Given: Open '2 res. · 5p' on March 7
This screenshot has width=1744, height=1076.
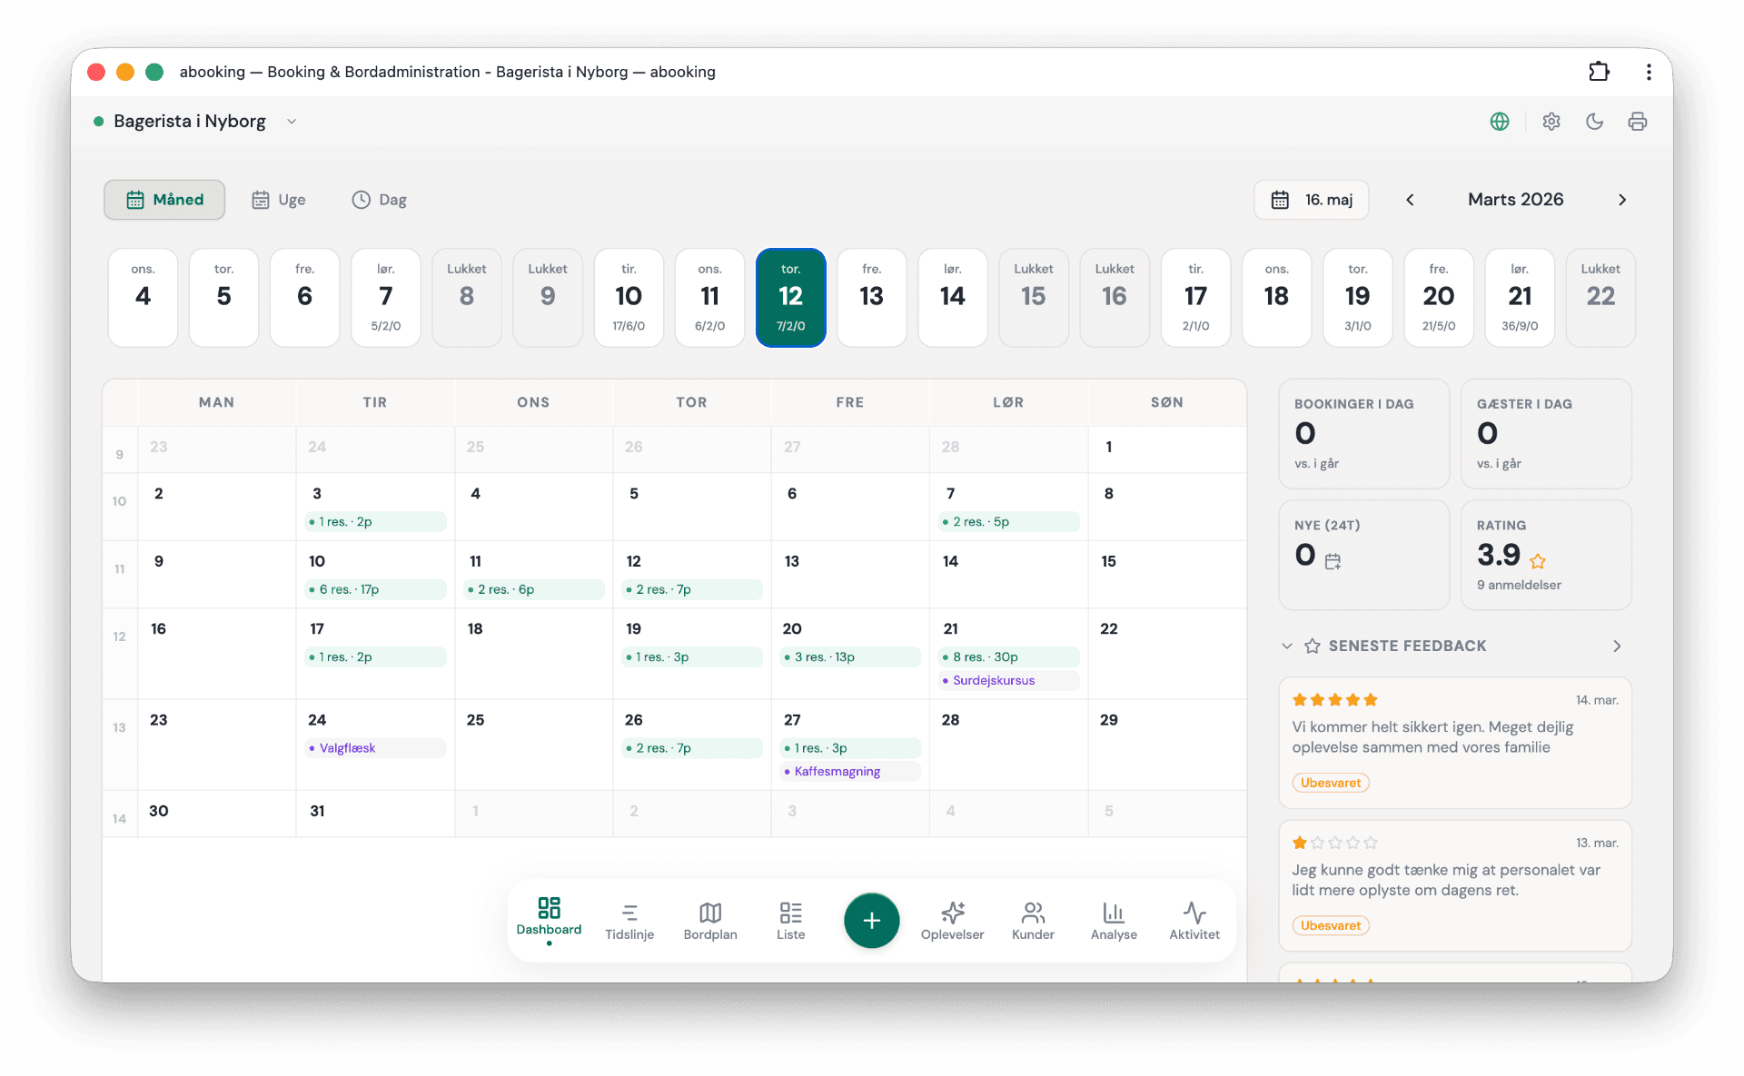Looking at the screenshot, I should 1009,521.
